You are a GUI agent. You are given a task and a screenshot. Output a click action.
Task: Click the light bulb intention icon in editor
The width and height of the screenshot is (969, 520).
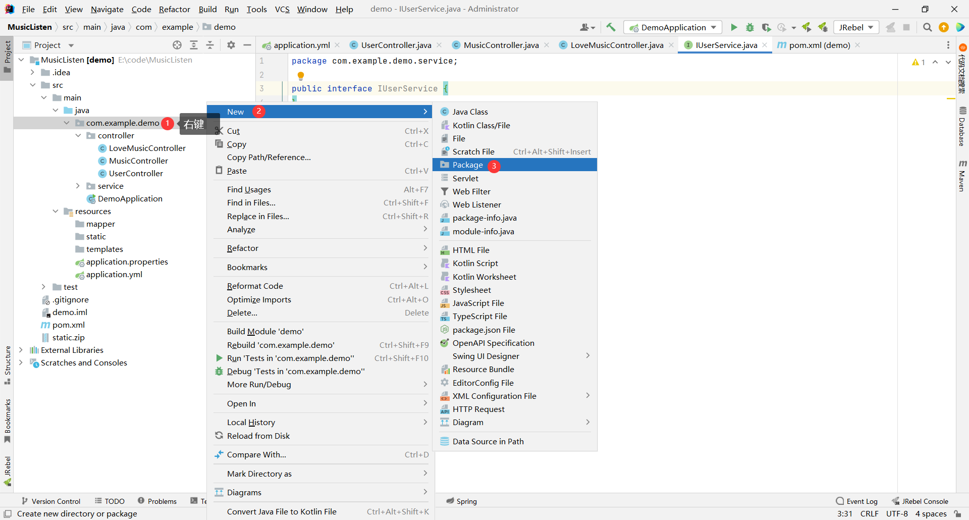pos(301,76)
